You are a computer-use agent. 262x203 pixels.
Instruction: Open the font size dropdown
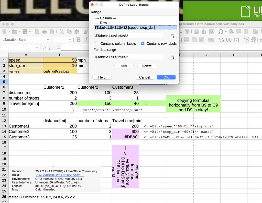point(70,40)
